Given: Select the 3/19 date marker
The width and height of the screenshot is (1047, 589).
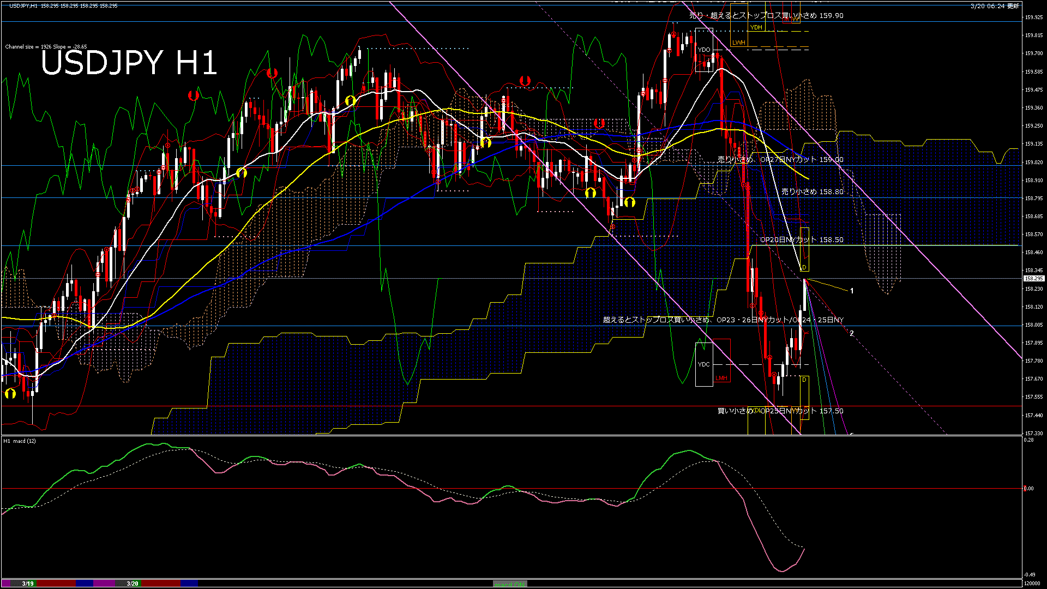Looking at the screenshot, I should tap(28, 584).
